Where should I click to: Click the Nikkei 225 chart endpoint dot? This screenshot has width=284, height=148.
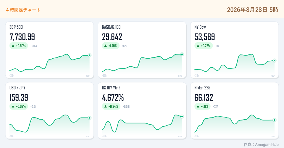click(x=275, y=120)
